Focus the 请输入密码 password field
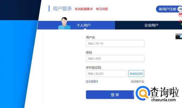182x108 pixels. [115, 59]
